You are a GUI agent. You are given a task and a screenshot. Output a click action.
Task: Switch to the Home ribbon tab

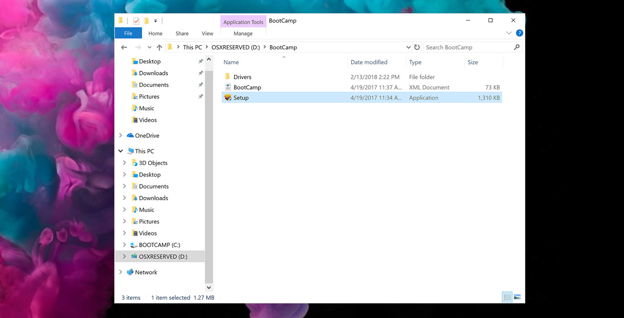155,33
